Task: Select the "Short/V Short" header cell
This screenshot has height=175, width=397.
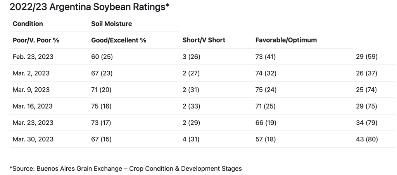Action: (x=204, y=40)
